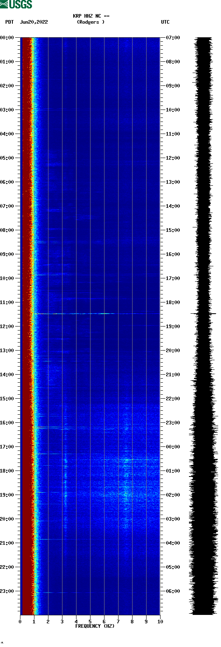The width and height of the screenshot is (221, 647).
Task: Click the 13:00 UTC time label
Action: point(173,182)
